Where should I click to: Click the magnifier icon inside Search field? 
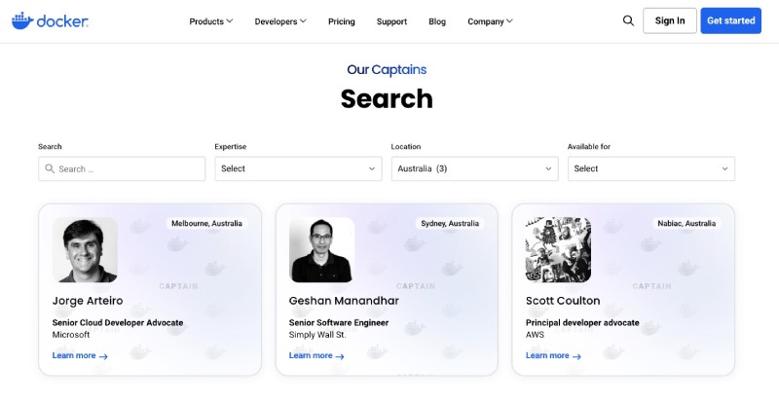click(x=49, y=168)
